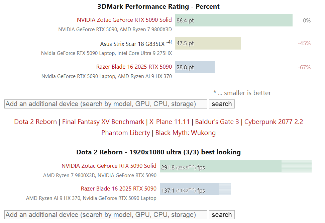This screenshot has width=325, height=223.
Task: Click 'Nvidia GeForce RTX 5090 Laptop, AMD Ryzen AI 9 HX 370' subtitle
Action: 107,76
